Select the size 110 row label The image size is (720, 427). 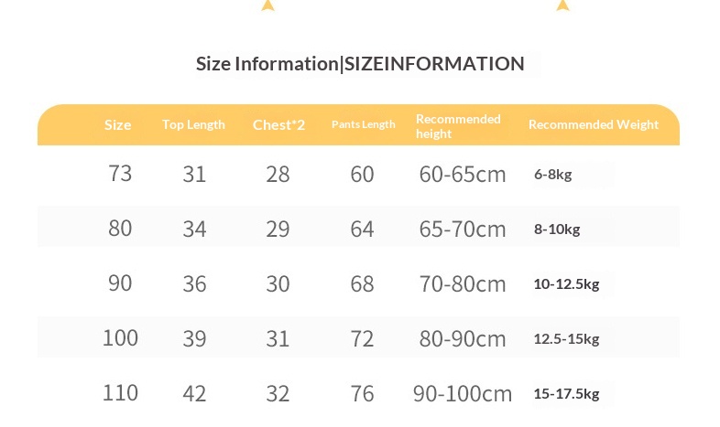pyautogui.click(x=120, y=393)
